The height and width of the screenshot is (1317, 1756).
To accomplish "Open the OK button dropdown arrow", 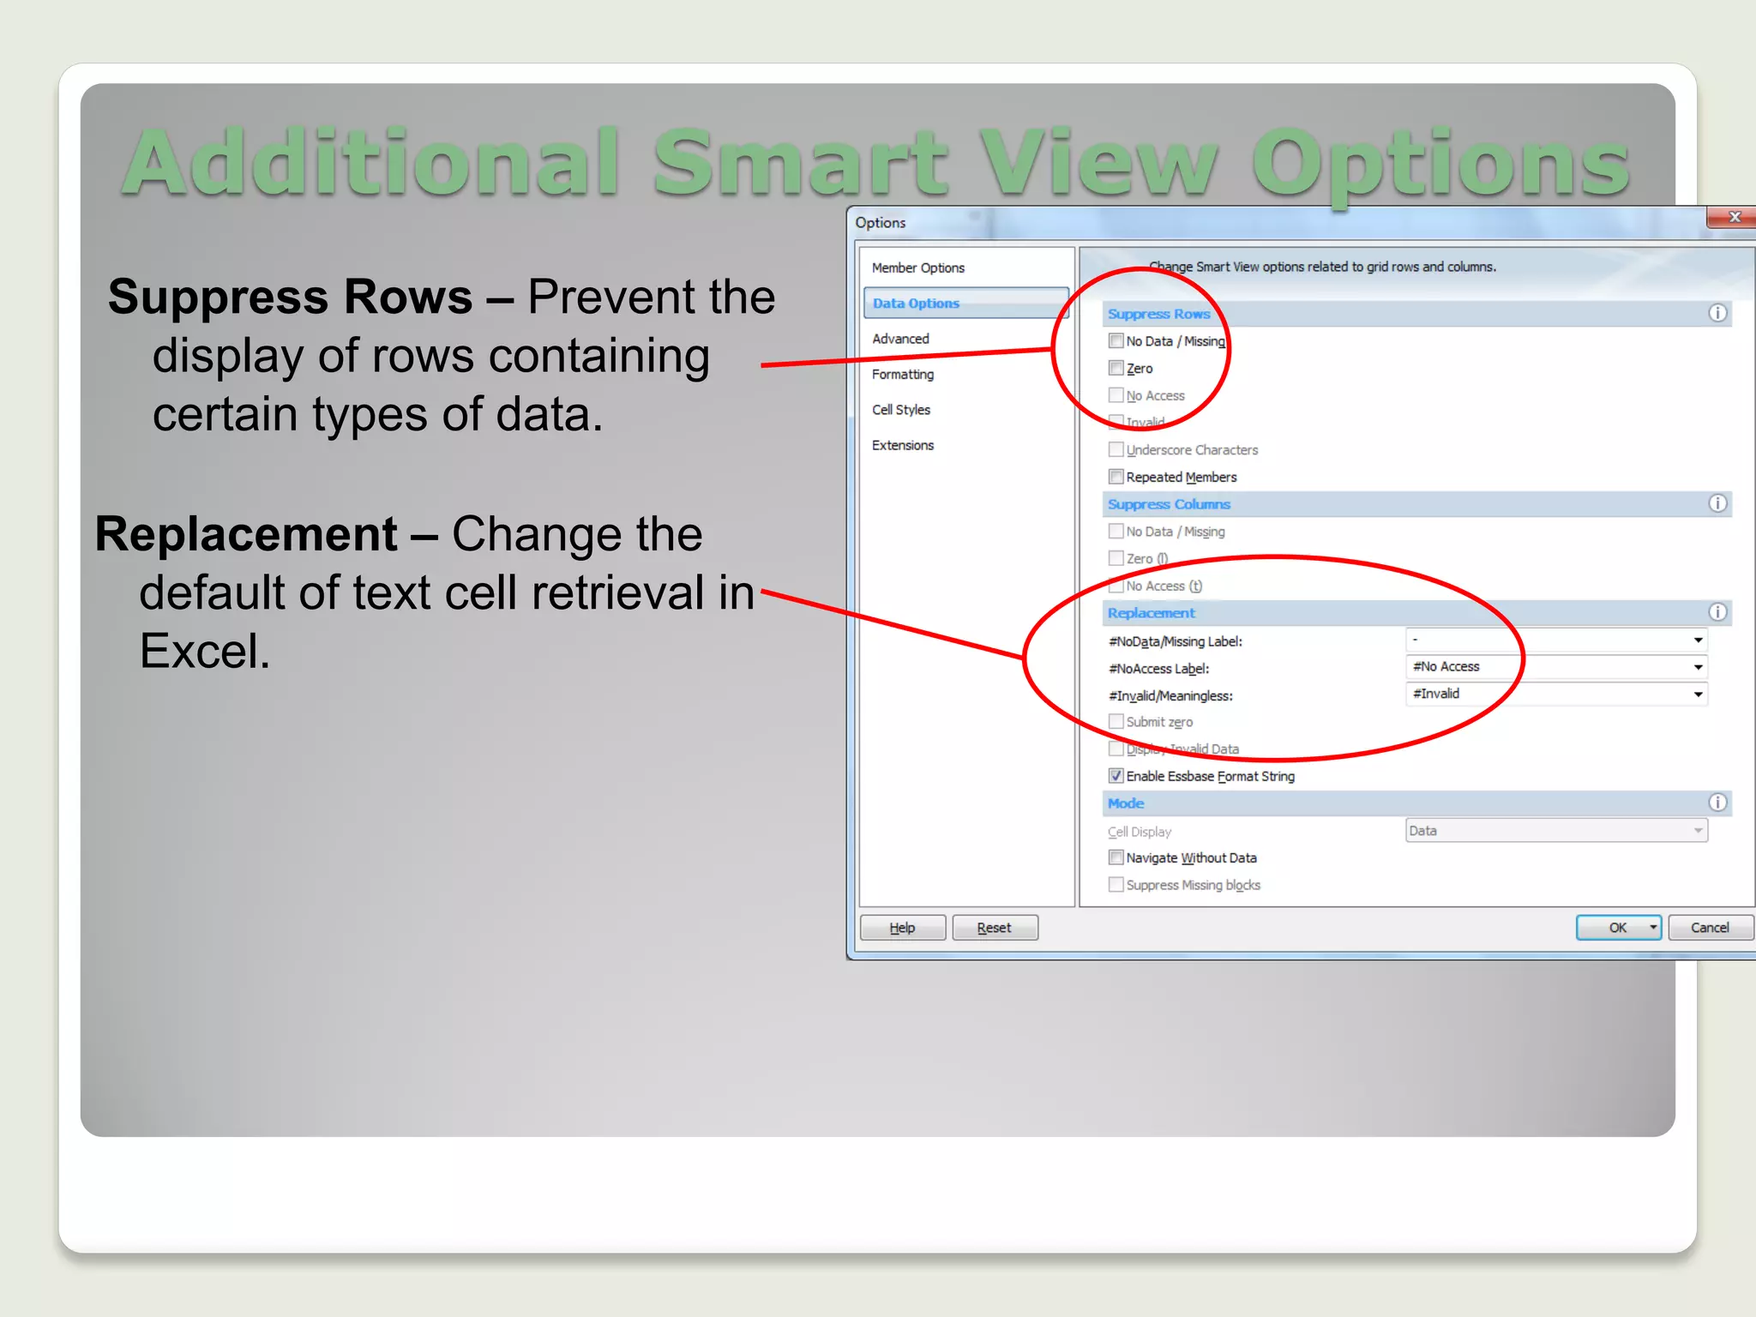I will pos(1652,928).
